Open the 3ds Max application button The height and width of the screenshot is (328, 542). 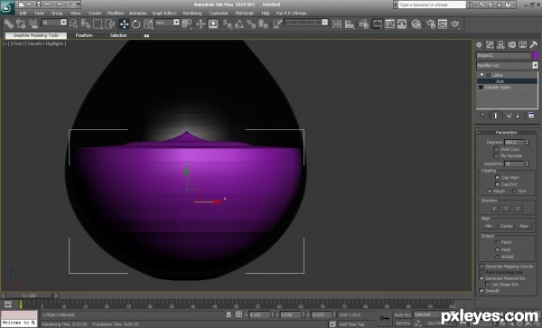click(7, 7)
